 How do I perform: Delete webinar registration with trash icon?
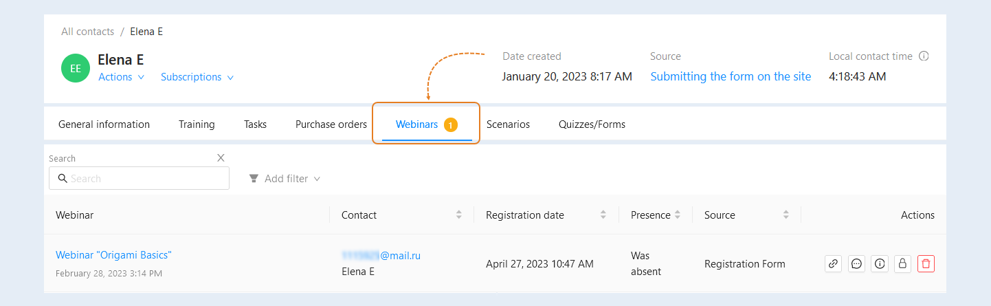click(x=926, y=263)
